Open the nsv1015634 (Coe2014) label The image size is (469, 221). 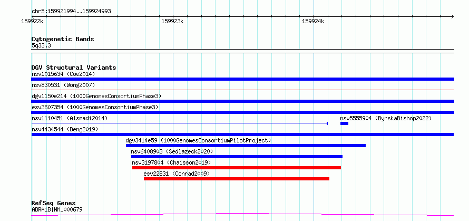tap(63, 74)
